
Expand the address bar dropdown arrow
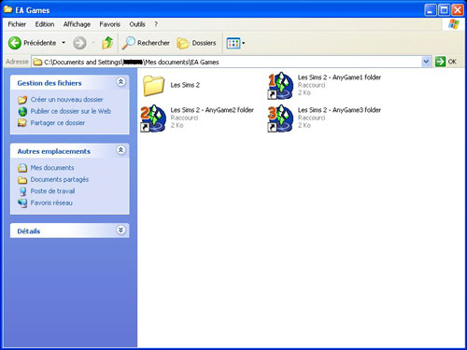click(x=426, y=62)
